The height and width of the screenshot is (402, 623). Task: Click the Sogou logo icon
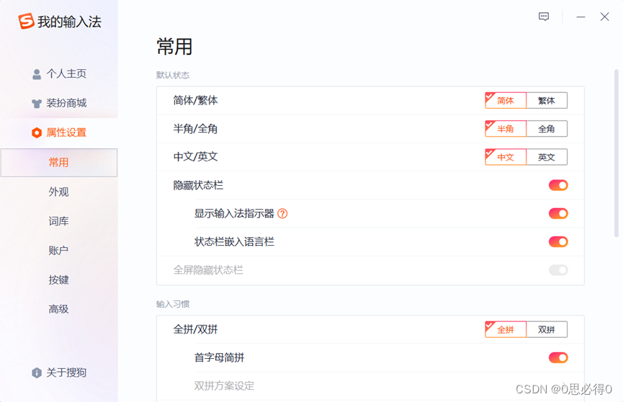(x=26, y=21)
